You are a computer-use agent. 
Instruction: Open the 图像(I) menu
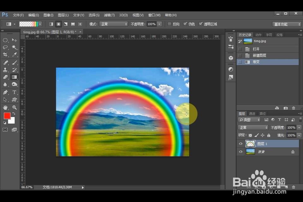48,15
